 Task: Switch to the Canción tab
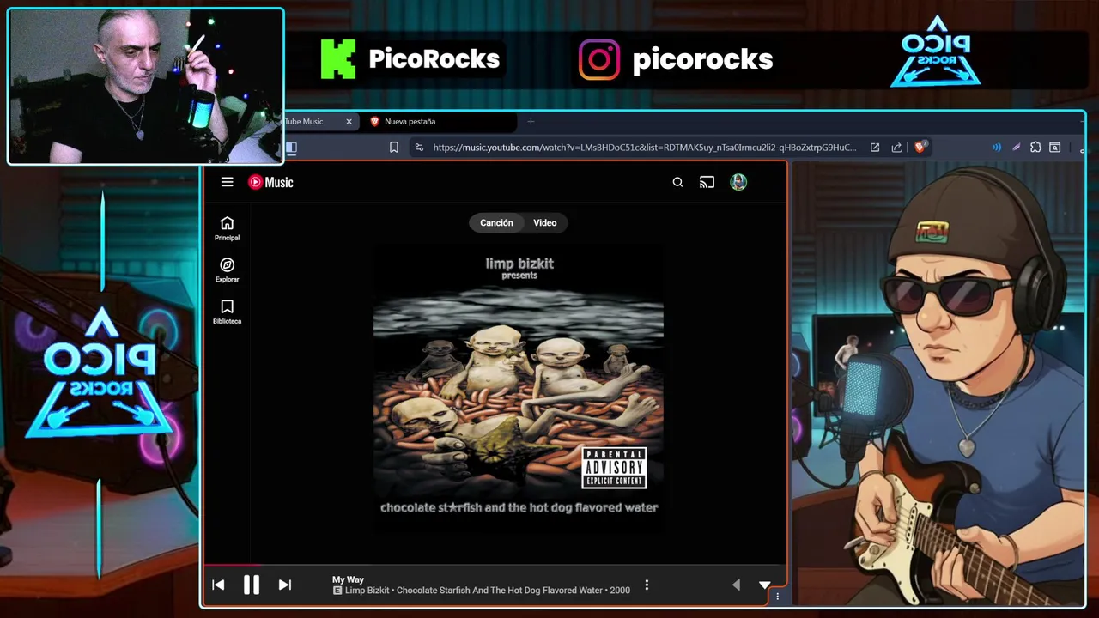point(496,223)
